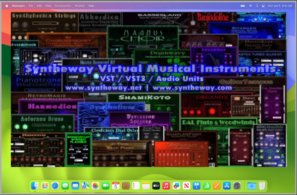Open the Conversation menu

point(63,6)
